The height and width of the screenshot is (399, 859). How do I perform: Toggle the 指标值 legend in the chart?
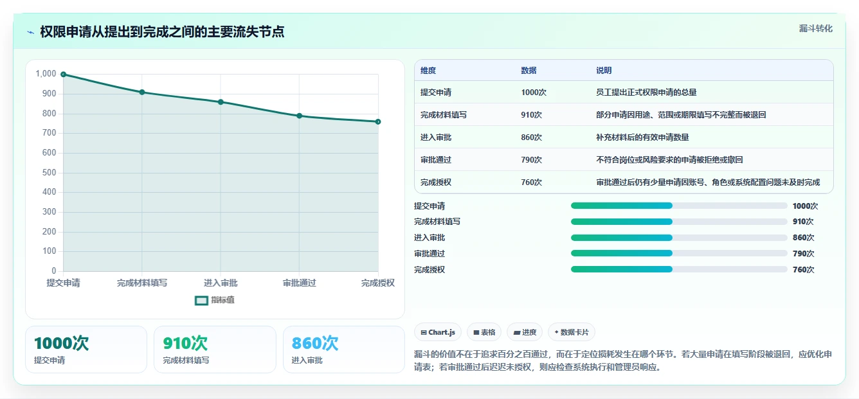pyautogui.click(x=215, y=300)
